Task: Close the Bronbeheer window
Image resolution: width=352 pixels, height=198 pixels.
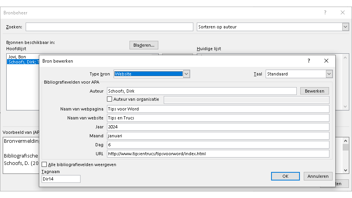Action: click(x=343, y=13)
